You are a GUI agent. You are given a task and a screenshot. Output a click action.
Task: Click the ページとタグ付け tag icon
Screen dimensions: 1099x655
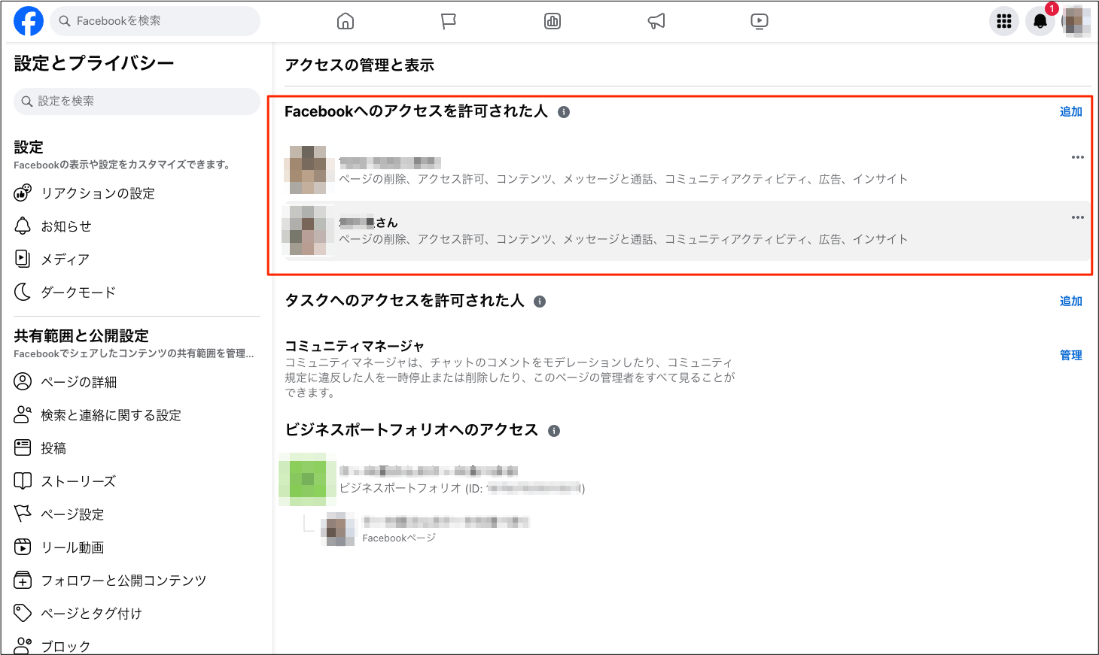point(23,613)
